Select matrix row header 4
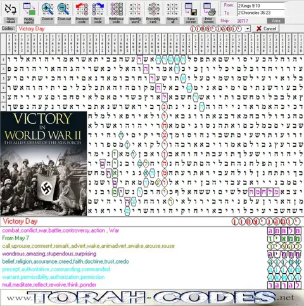 coord(3,88)
